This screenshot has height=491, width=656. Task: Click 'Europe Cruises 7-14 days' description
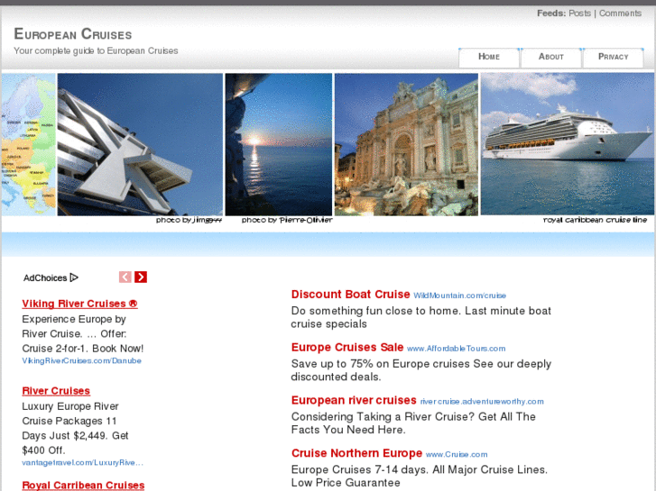tap(360, 469)
